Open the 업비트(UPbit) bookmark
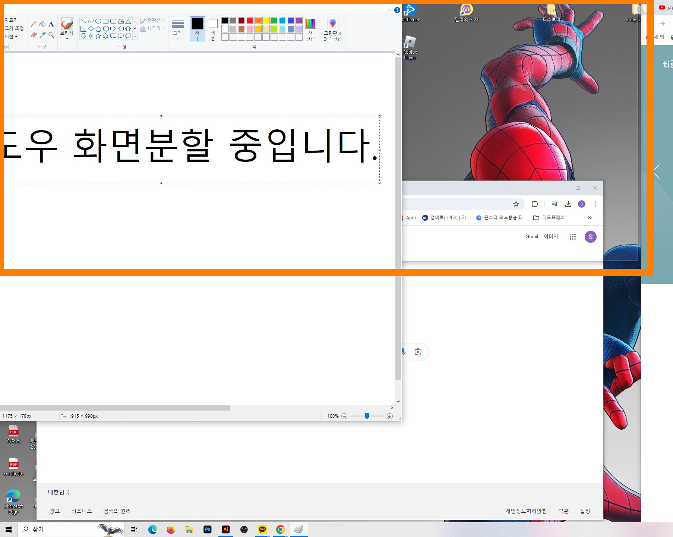This screenshot has height=537, width=673. (446, 218)
